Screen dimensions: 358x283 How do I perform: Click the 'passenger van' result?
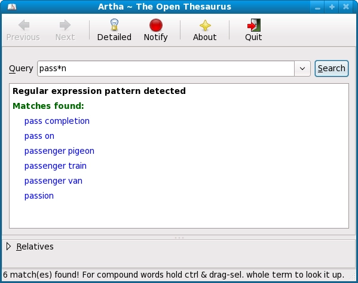53,181
